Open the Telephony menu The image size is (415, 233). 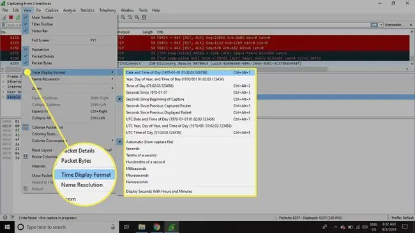pyautogui.click(x=108, y=10)
